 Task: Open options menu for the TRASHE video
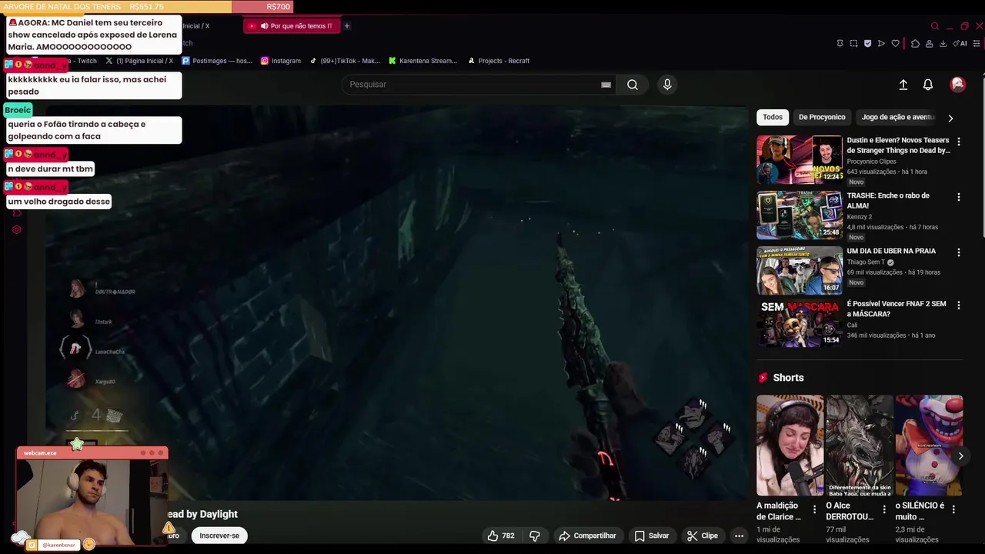click(x=958, y=197)
